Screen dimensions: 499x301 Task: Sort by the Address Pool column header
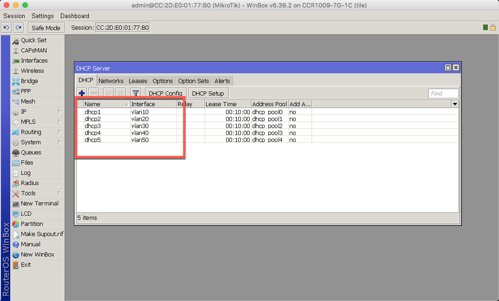(x=270, y=104)
